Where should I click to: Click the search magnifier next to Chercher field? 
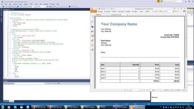pos(173,12)
